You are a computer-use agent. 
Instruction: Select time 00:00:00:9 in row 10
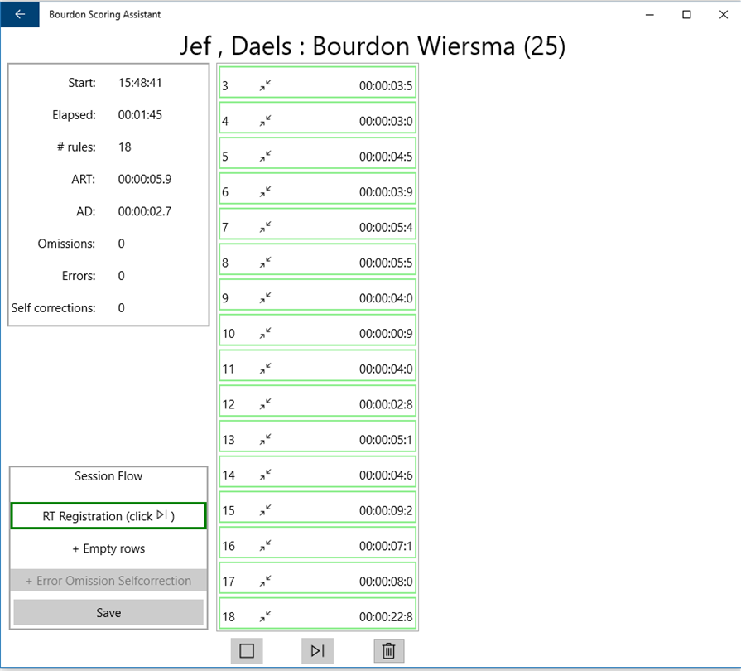(386, 334)
